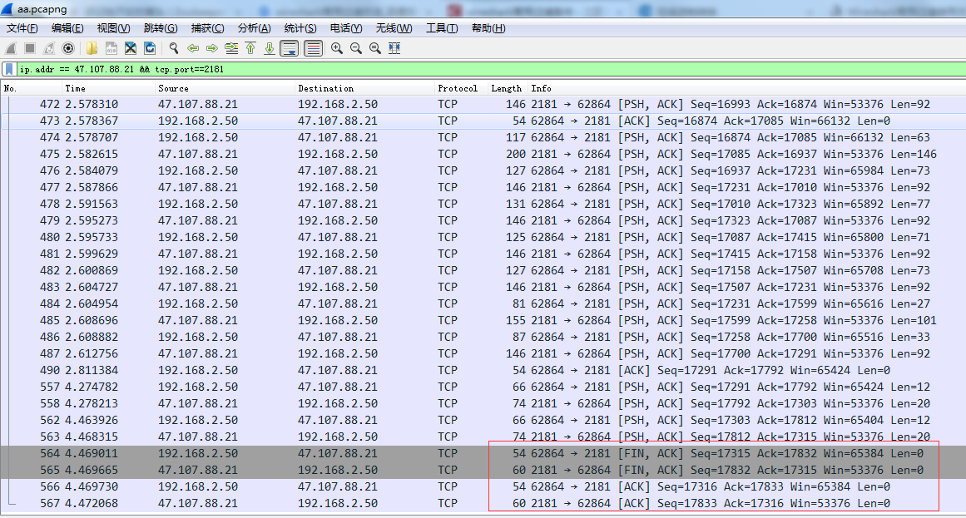This screenshot has width=966, height=518.
Task: Select packet 475 with Length 200
Action: coord(483,154)
